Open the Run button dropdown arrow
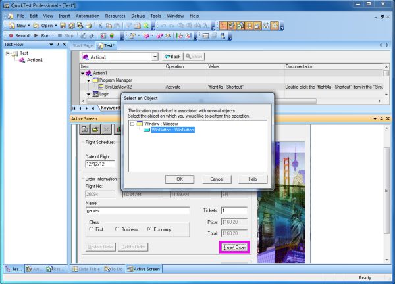The image size is (395, 284). point(53,35)
